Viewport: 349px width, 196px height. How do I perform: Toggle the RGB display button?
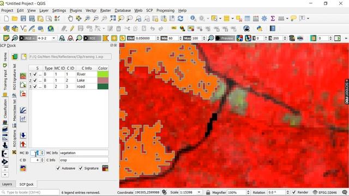coord(28,38)
